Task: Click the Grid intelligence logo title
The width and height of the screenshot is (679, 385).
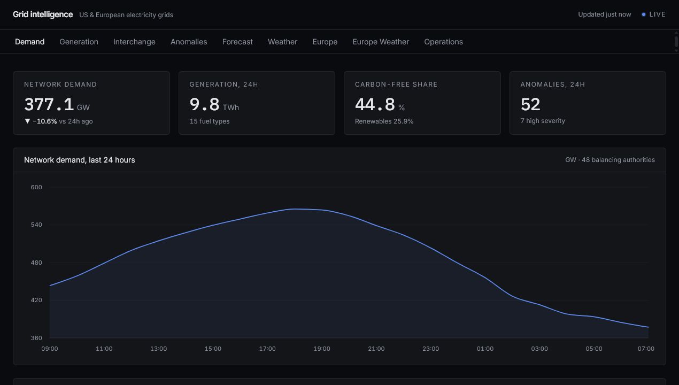Action: pos(43,14)
